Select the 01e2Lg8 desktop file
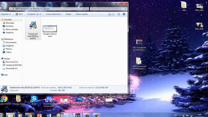The image size is (208, 117). 109,101
